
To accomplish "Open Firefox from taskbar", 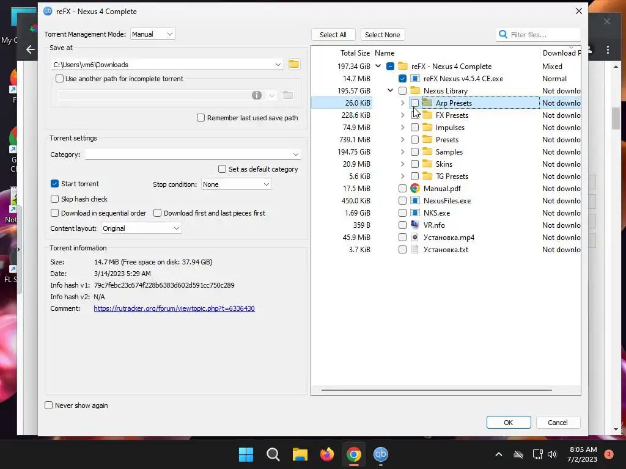I will [327, 454].
